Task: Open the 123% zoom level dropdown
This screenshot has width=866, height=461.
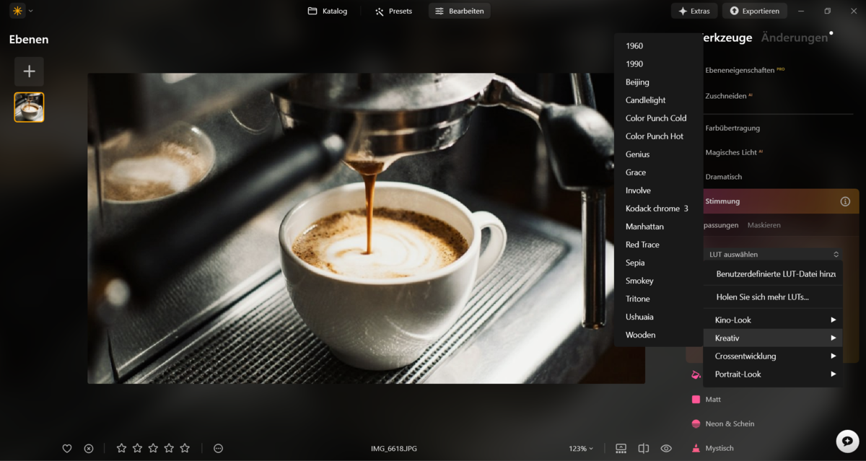Action: (x=581, y=448)
